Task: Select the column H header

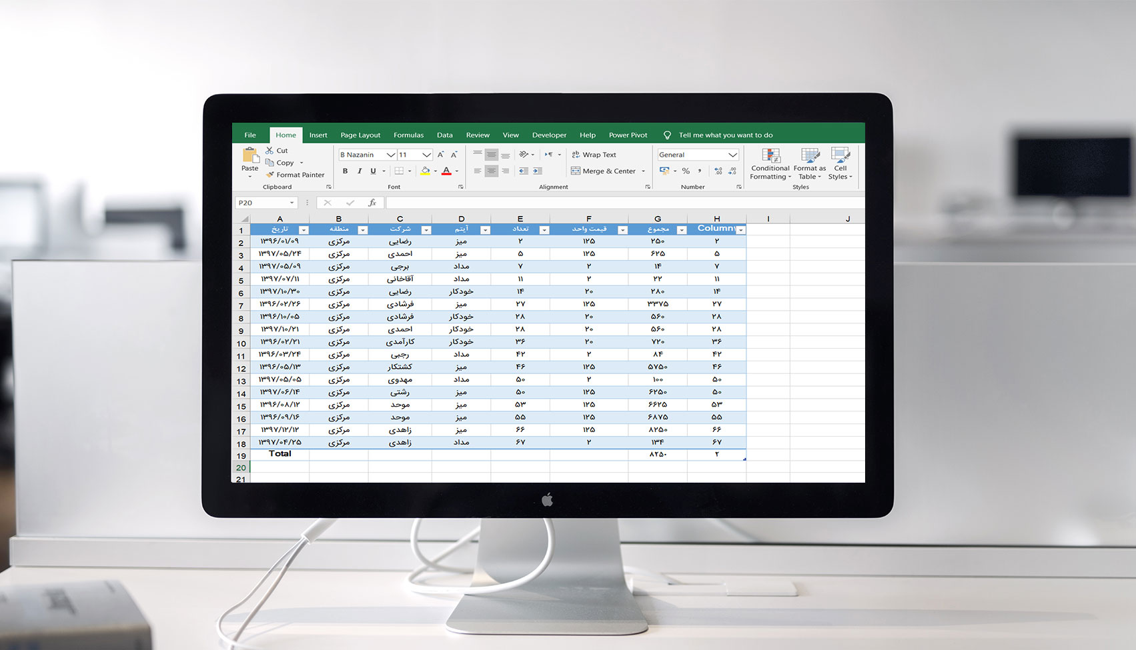Action: 716,219
